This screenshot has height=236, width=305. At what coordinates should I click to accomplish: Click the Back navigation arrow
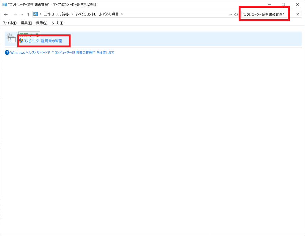[x=6, y=14]
